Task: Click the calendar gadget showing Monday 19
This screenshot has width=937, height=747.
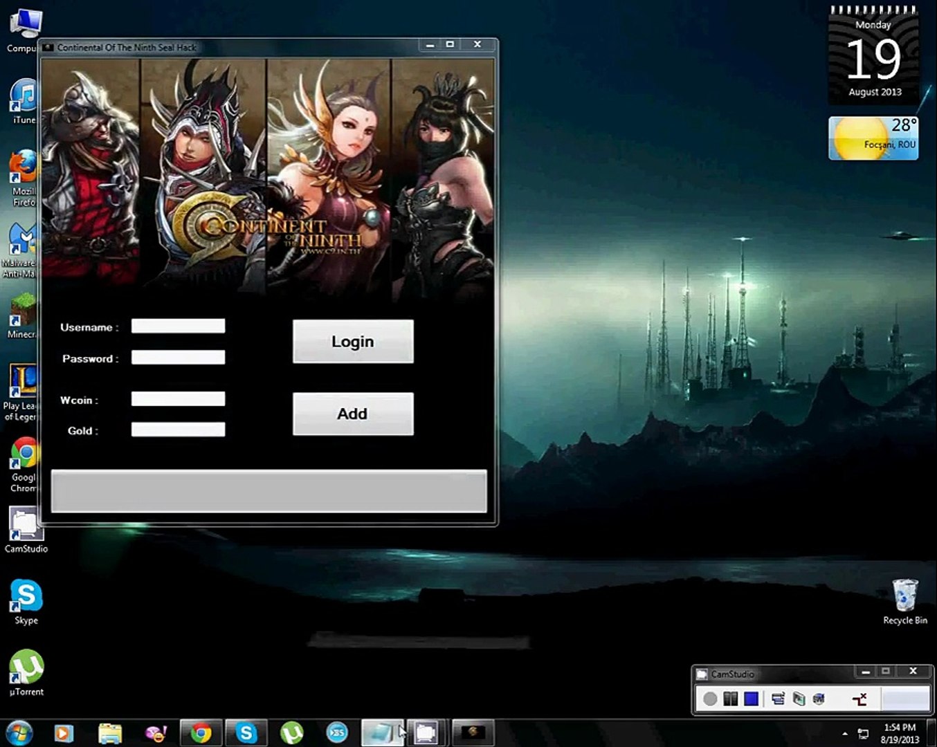Action: click(874, 55)
